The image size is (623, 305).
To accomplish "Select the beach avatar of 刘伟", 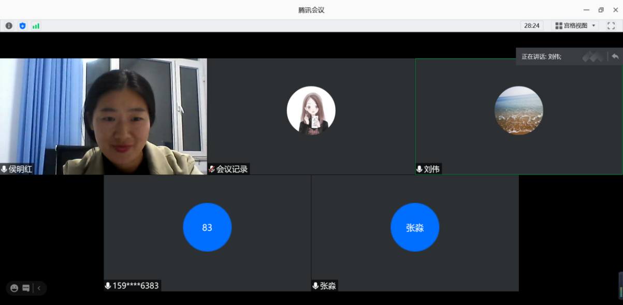I will (518, 110).
